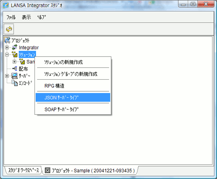Choose JSON サーバータイプ menu entry
The image size is (217, 179).
(73, 98)
